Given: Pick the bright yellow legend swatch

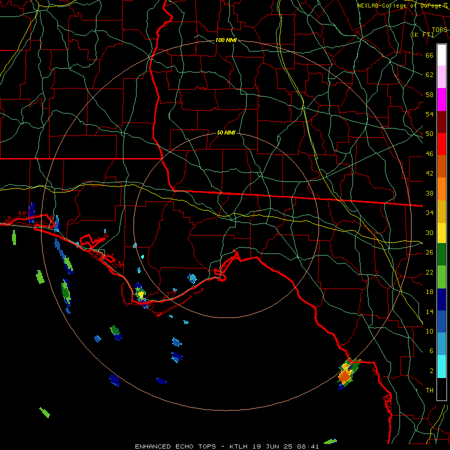Looking at the screenshot, I should tap(441, 232).
